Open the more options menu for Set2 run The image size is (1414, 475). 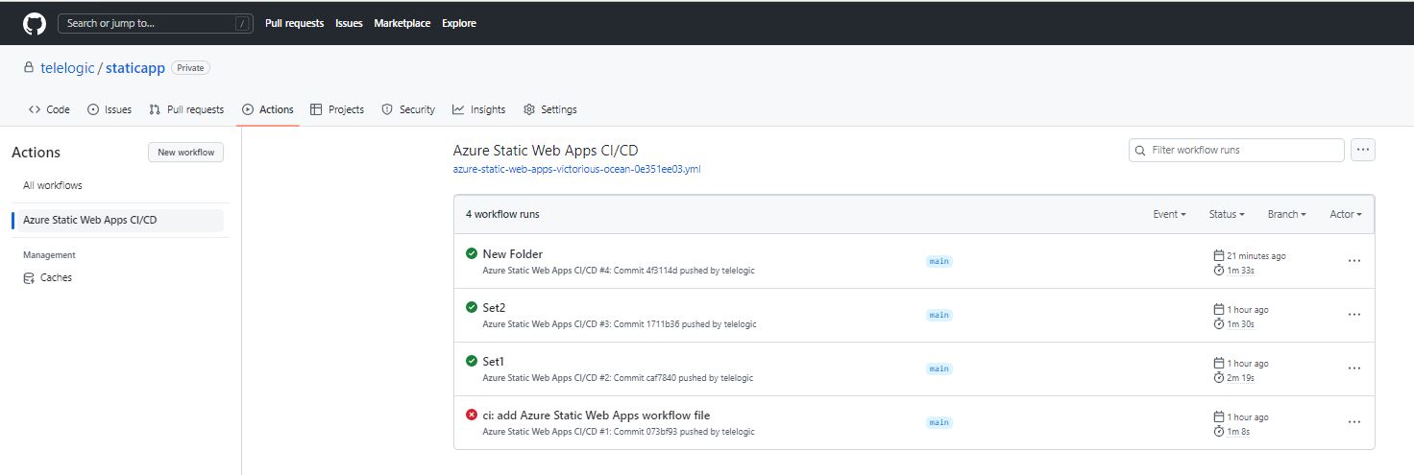click(1354, 315)
